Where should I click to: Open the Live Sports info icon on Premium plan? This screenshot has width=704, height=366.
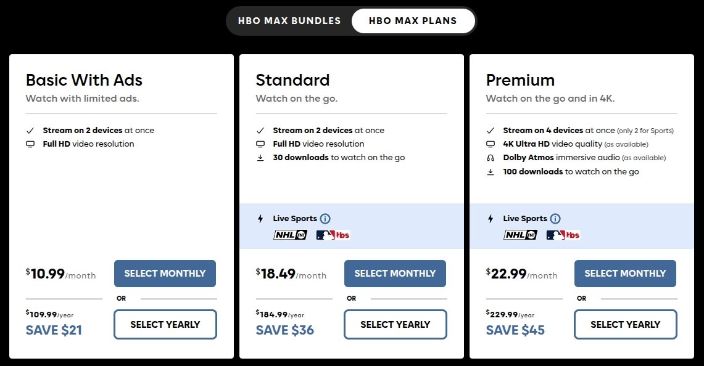coord(555,218)
